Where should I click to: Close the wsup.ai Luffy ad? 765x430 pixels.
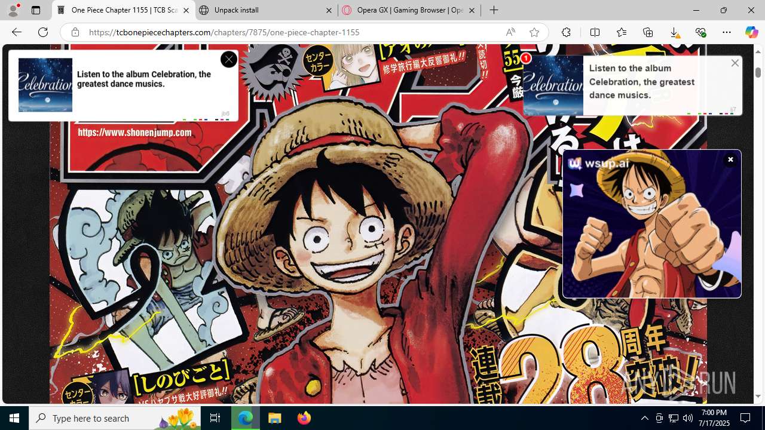(730, 159)
